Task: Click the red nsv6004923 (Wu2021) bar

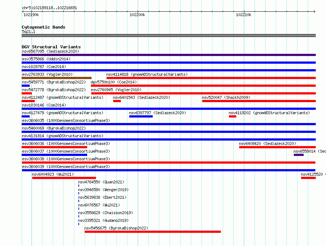Action: (x=64, y=178)
